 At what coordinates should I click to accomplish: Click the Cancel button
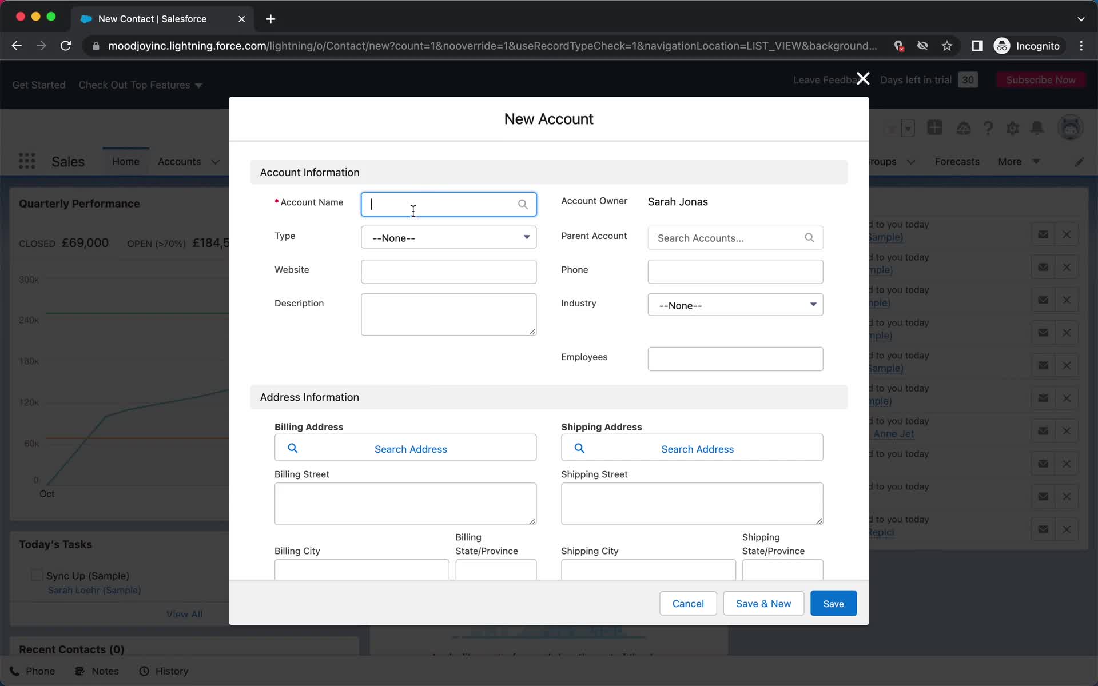(688, 603)
